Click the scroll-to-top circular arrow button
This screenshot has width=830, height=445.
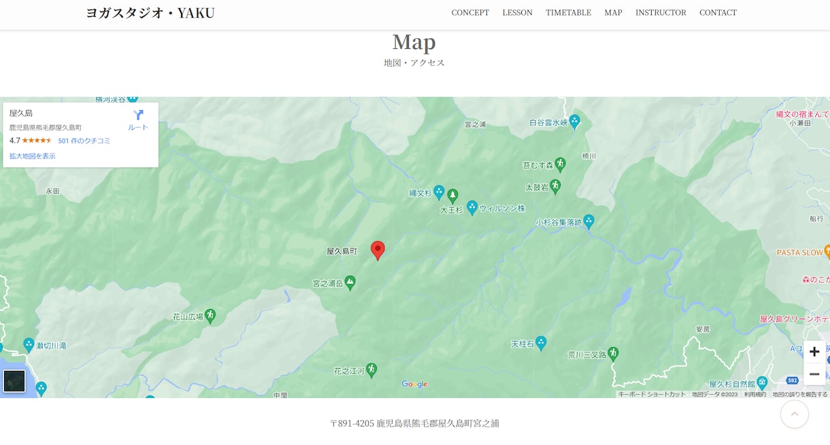coord(795,414)
